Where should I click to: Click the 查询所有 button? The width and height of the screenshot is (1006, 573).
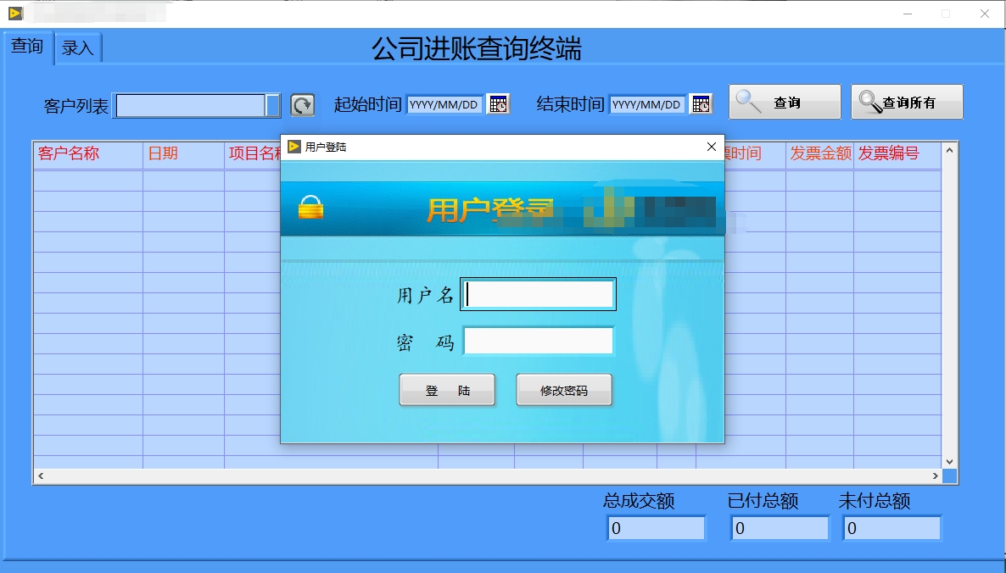pyautogui.click(x=906, y=101)
